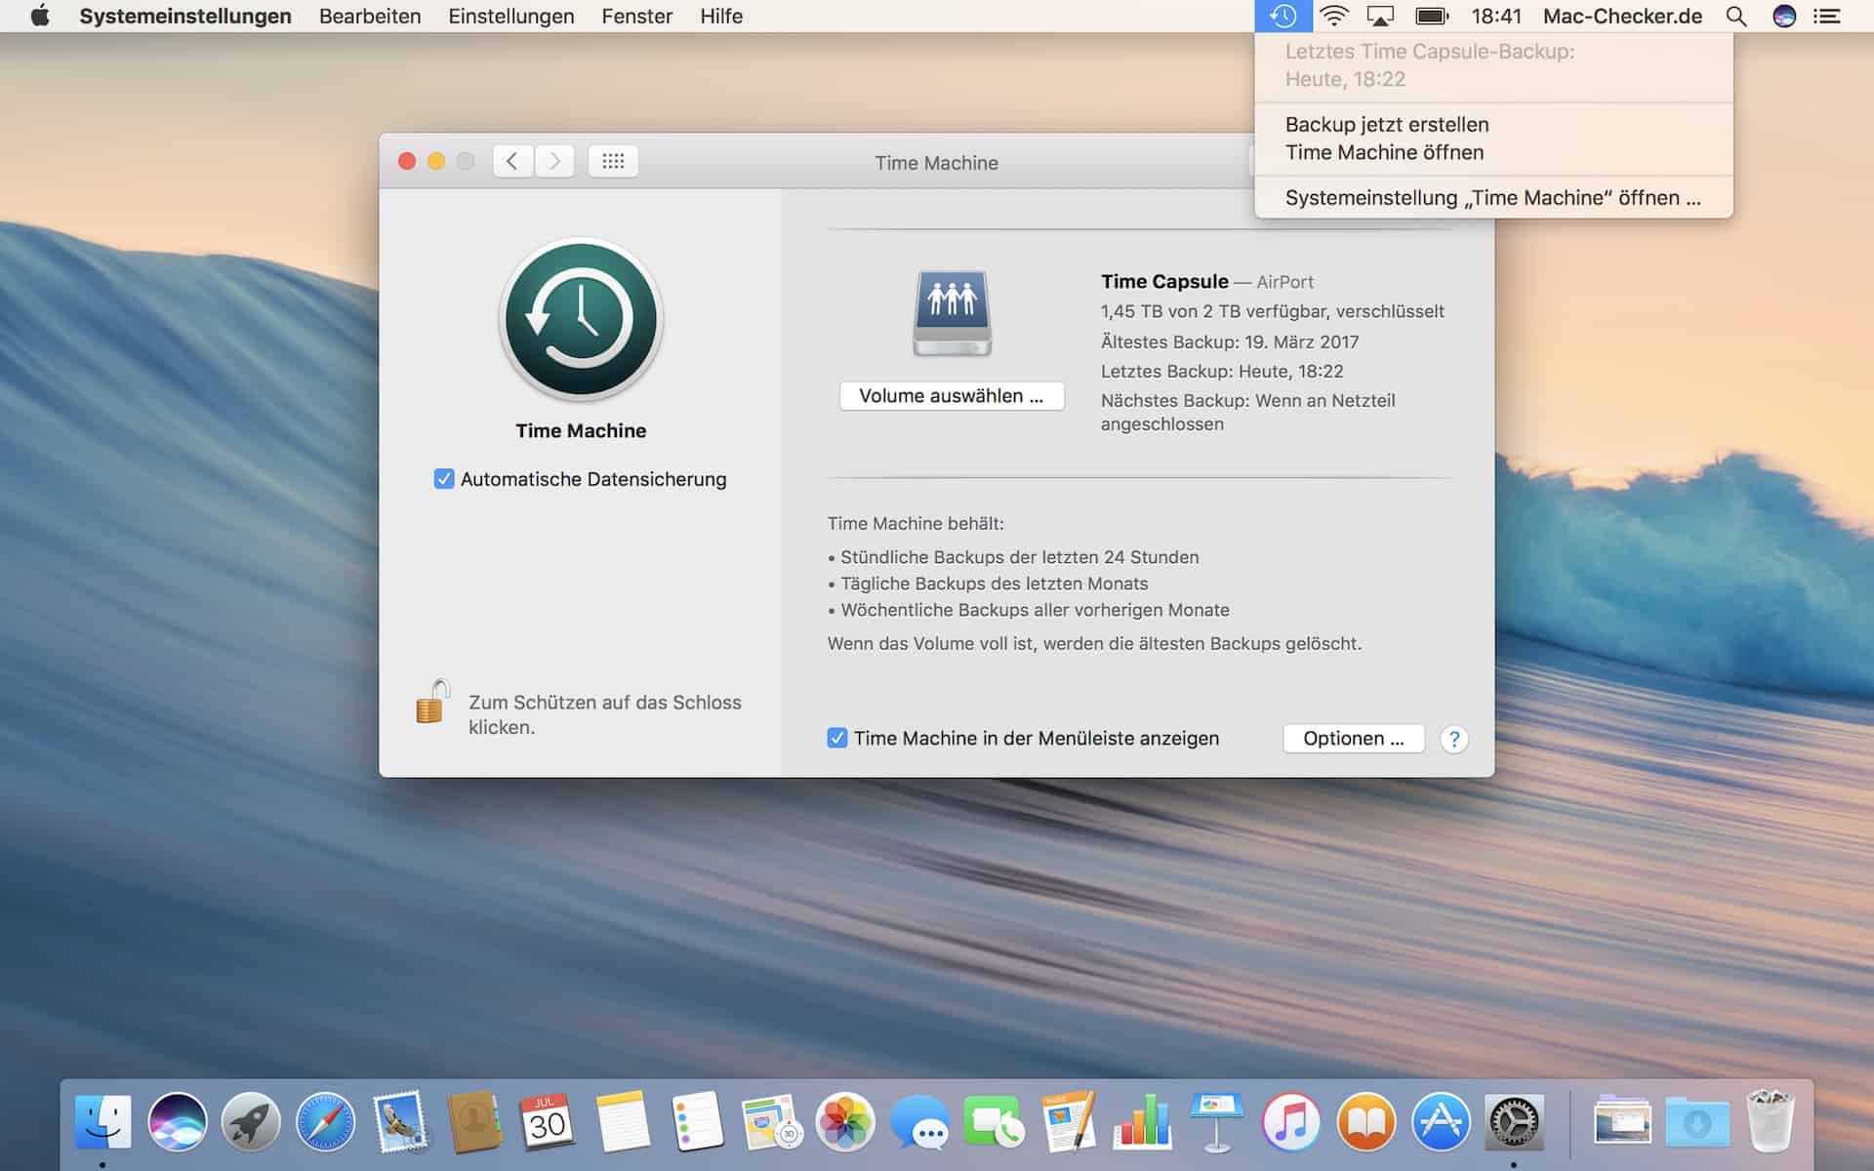The width and height of the screenshot is (1874, 1171).
Task: Open Launchpad rocket in the Dock
Action: [251, 1121]
